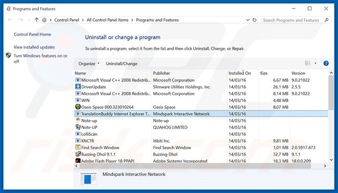The width and height of the screenshot is (338, 193).
Task: Click the refresh address bar button
Action: click(x=255, y=20)
